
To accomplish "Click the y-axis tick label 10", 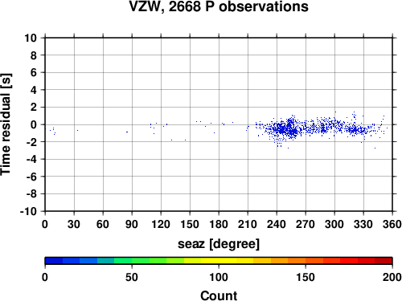I will [31, 38].
